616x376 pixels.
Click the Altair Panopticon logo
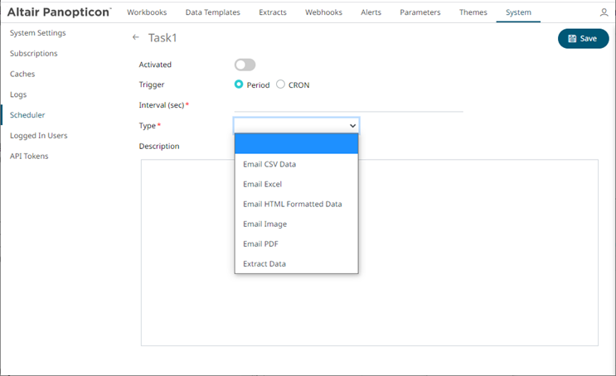click(x=59, y=12)
